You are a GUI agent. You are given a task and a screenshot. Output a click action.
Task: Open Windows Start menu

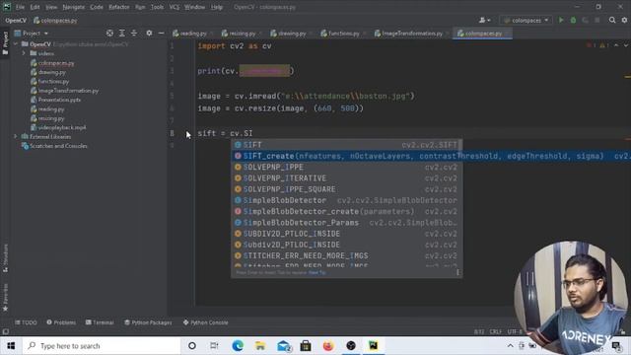point(11,346)
